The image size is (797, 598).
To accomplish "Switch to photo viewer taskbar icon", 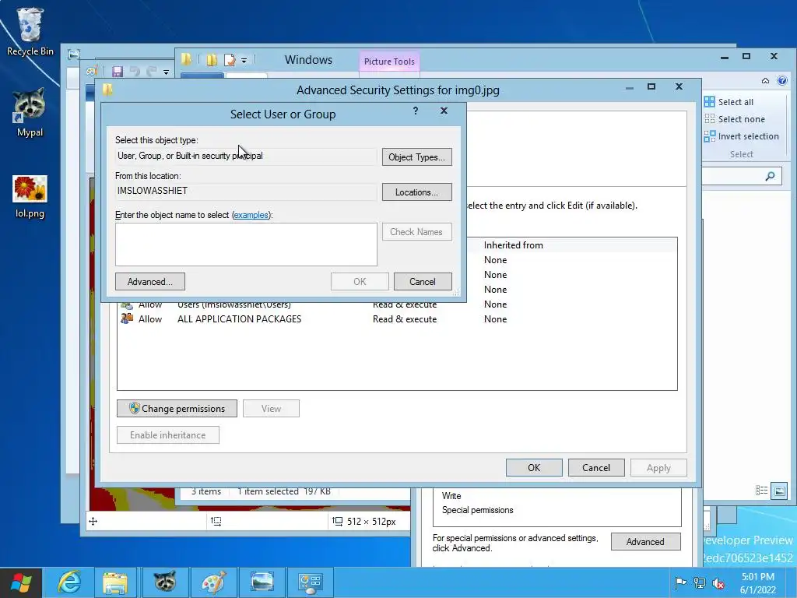I will [262, 582].
